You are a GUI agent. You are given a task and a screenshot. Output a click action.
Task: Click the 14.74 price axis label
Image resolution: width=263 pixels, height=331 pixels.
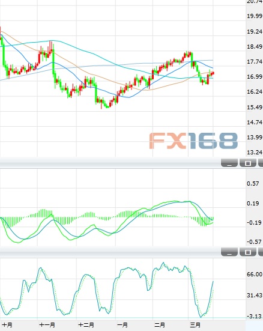(255, 122)
